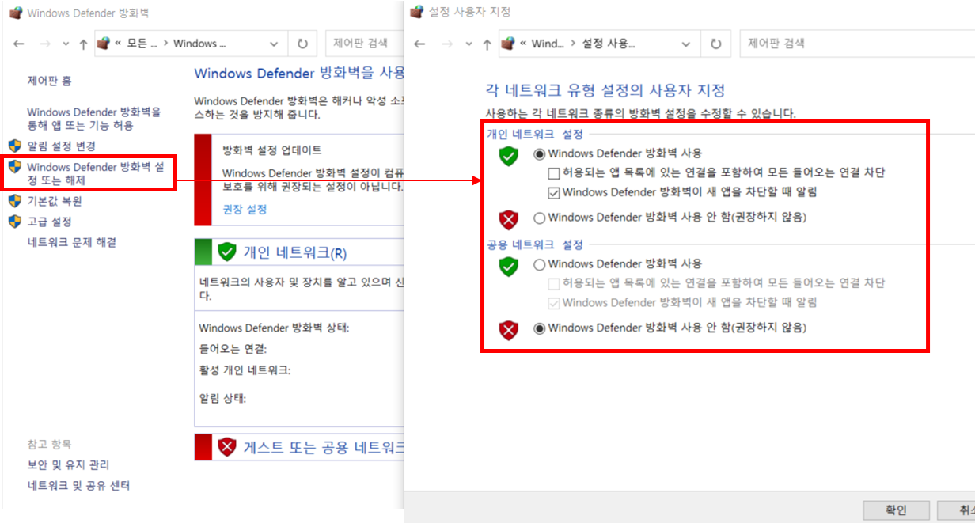Open address bar dropdown in 방화벽 window
The image size is (975, 523).
[274, 44]
